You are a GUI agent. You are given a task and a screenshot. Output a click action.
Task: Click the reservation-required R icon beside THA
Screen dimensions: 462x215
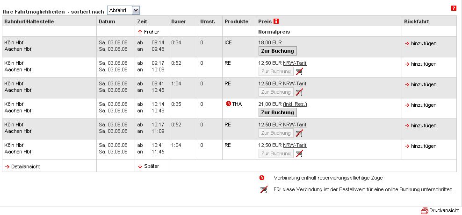[228, 104]
